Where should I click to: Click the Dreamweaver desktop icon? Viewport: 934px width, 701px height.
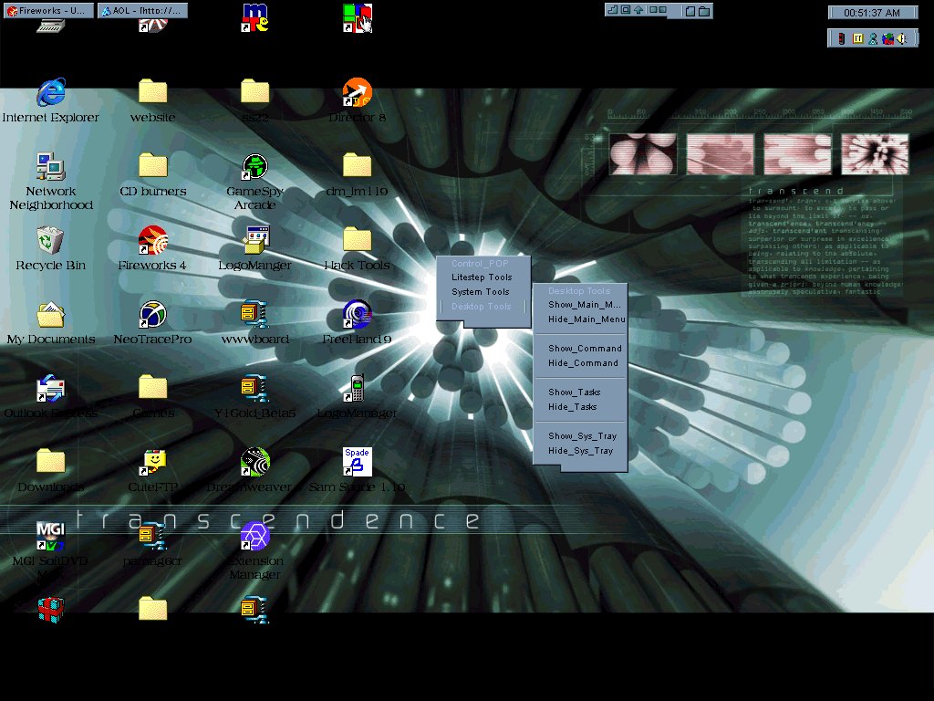(254, 463)
